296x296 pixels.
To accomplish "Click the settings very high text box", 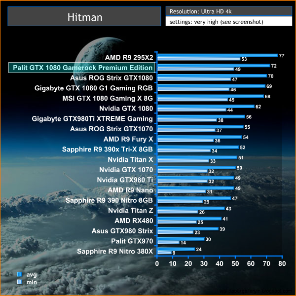I will tap(229, 21).
